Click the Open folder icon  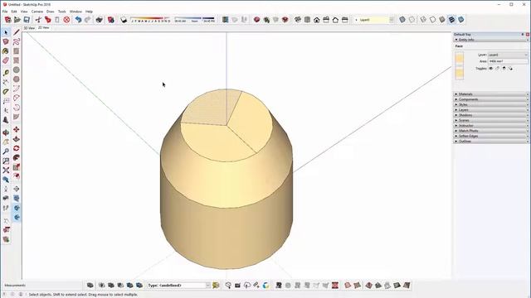(17, 20)
